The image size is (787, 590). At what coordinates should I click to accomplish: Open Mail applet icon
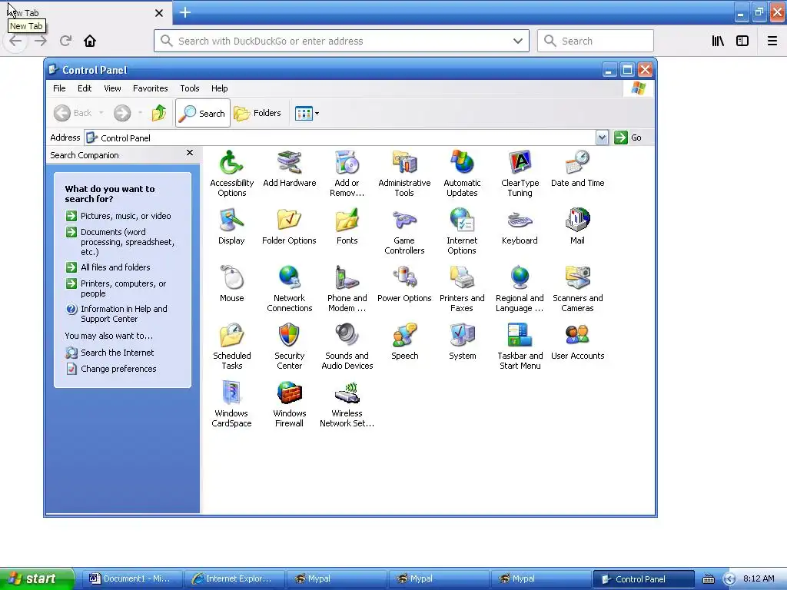click(577, 227)
